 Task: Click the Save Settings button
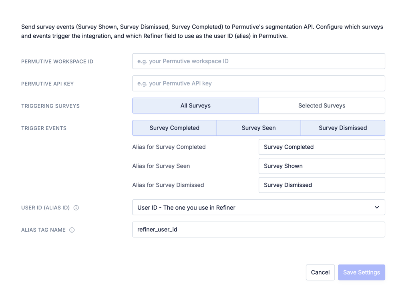(361, 272)
